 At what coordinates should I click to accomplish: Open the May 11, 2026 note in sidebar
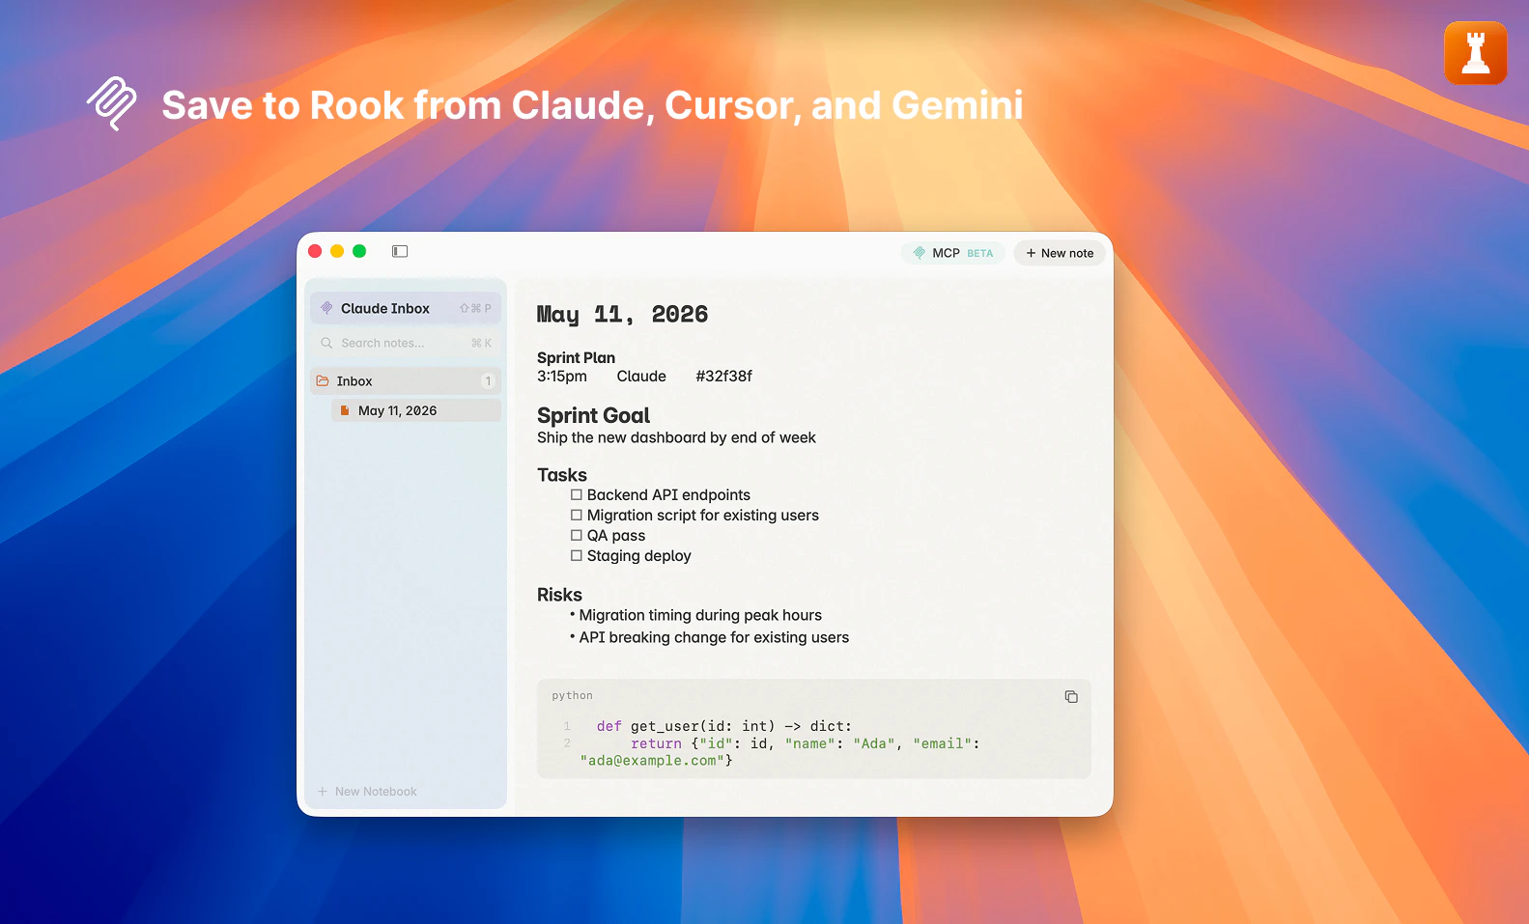(416, 410)
